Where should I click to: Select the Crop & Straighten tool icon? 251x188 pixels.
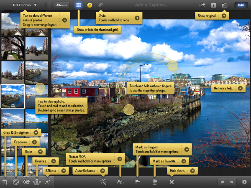click(x=5, y=182)
